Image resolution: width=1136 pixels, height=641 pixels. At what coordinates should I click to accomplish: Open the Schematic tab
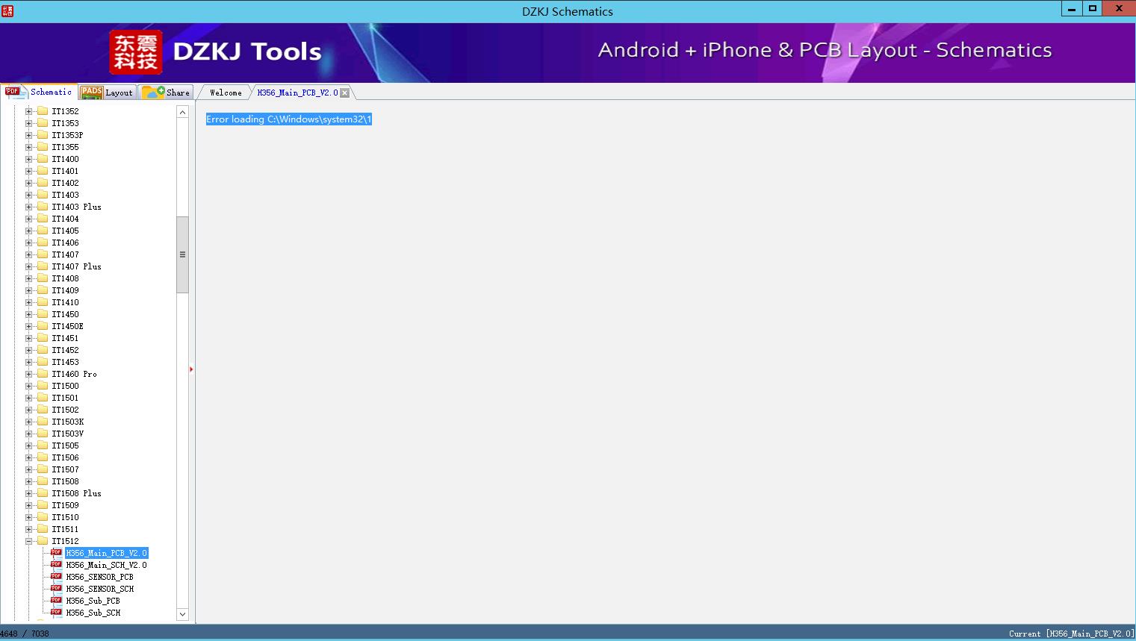click(39, 92)
